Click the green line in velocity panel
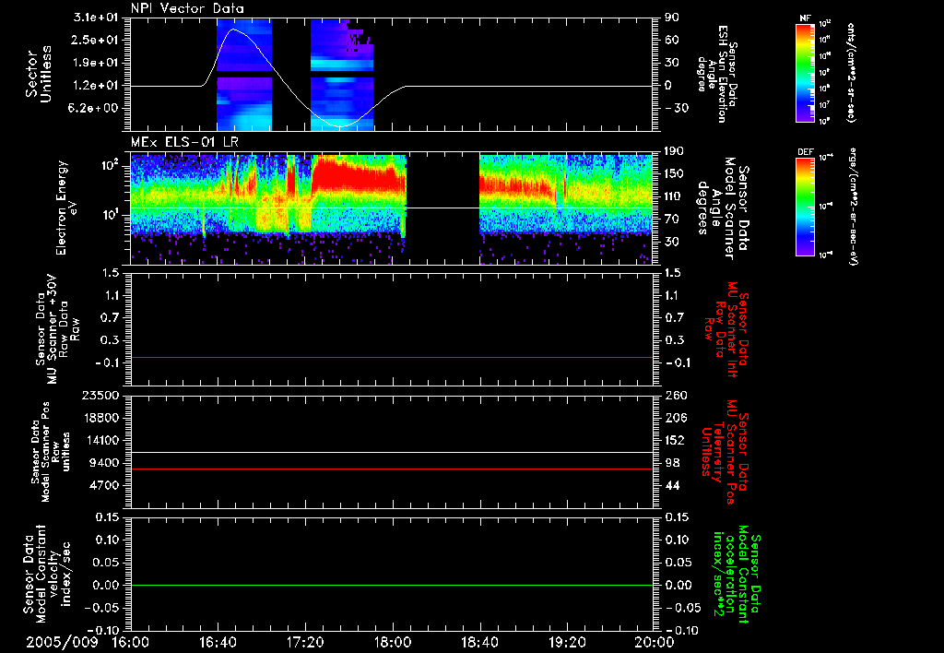This screenshot has width=944, height=653. [x=391, y=585]
